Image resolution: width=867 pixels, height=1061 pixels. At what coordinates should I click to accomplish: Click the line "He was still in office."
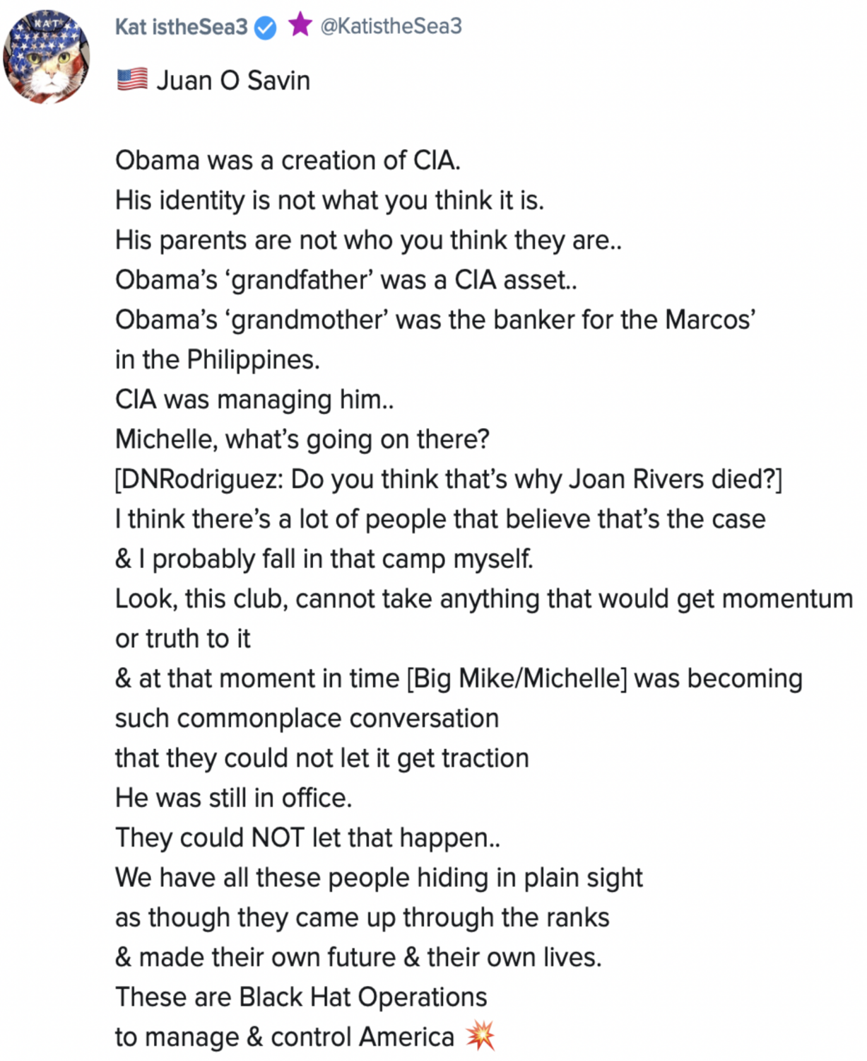[233, 798]
